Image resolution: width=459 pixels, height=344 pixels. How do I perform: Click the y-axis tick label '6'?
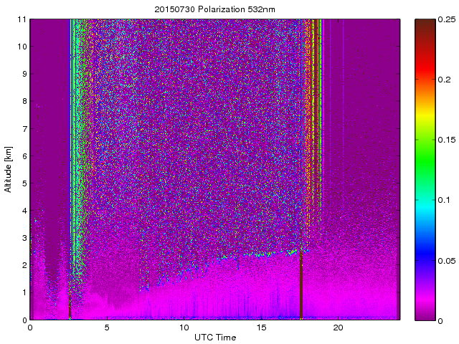click(x=24, y=156)
